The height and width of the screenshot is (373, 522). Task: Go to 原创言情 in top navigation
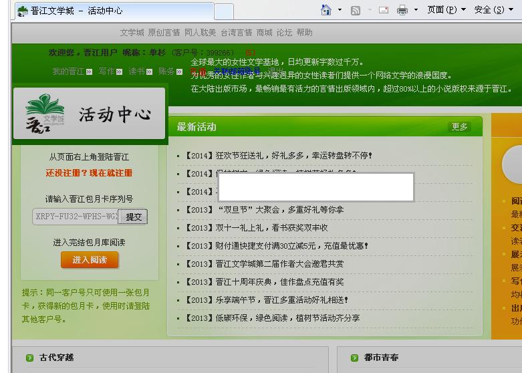tap(164, 33)
